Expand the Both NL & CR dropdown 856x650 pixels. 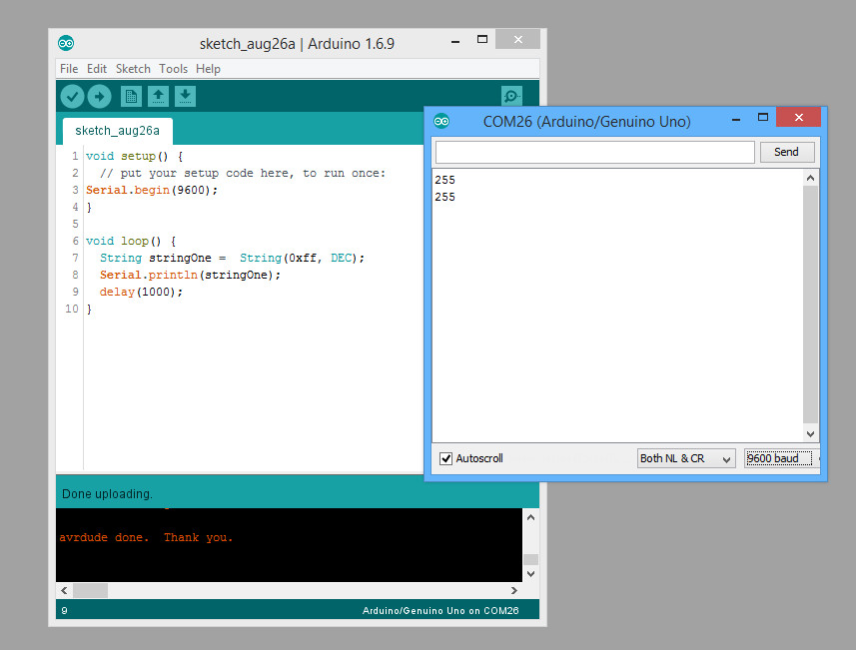[686, 458]
